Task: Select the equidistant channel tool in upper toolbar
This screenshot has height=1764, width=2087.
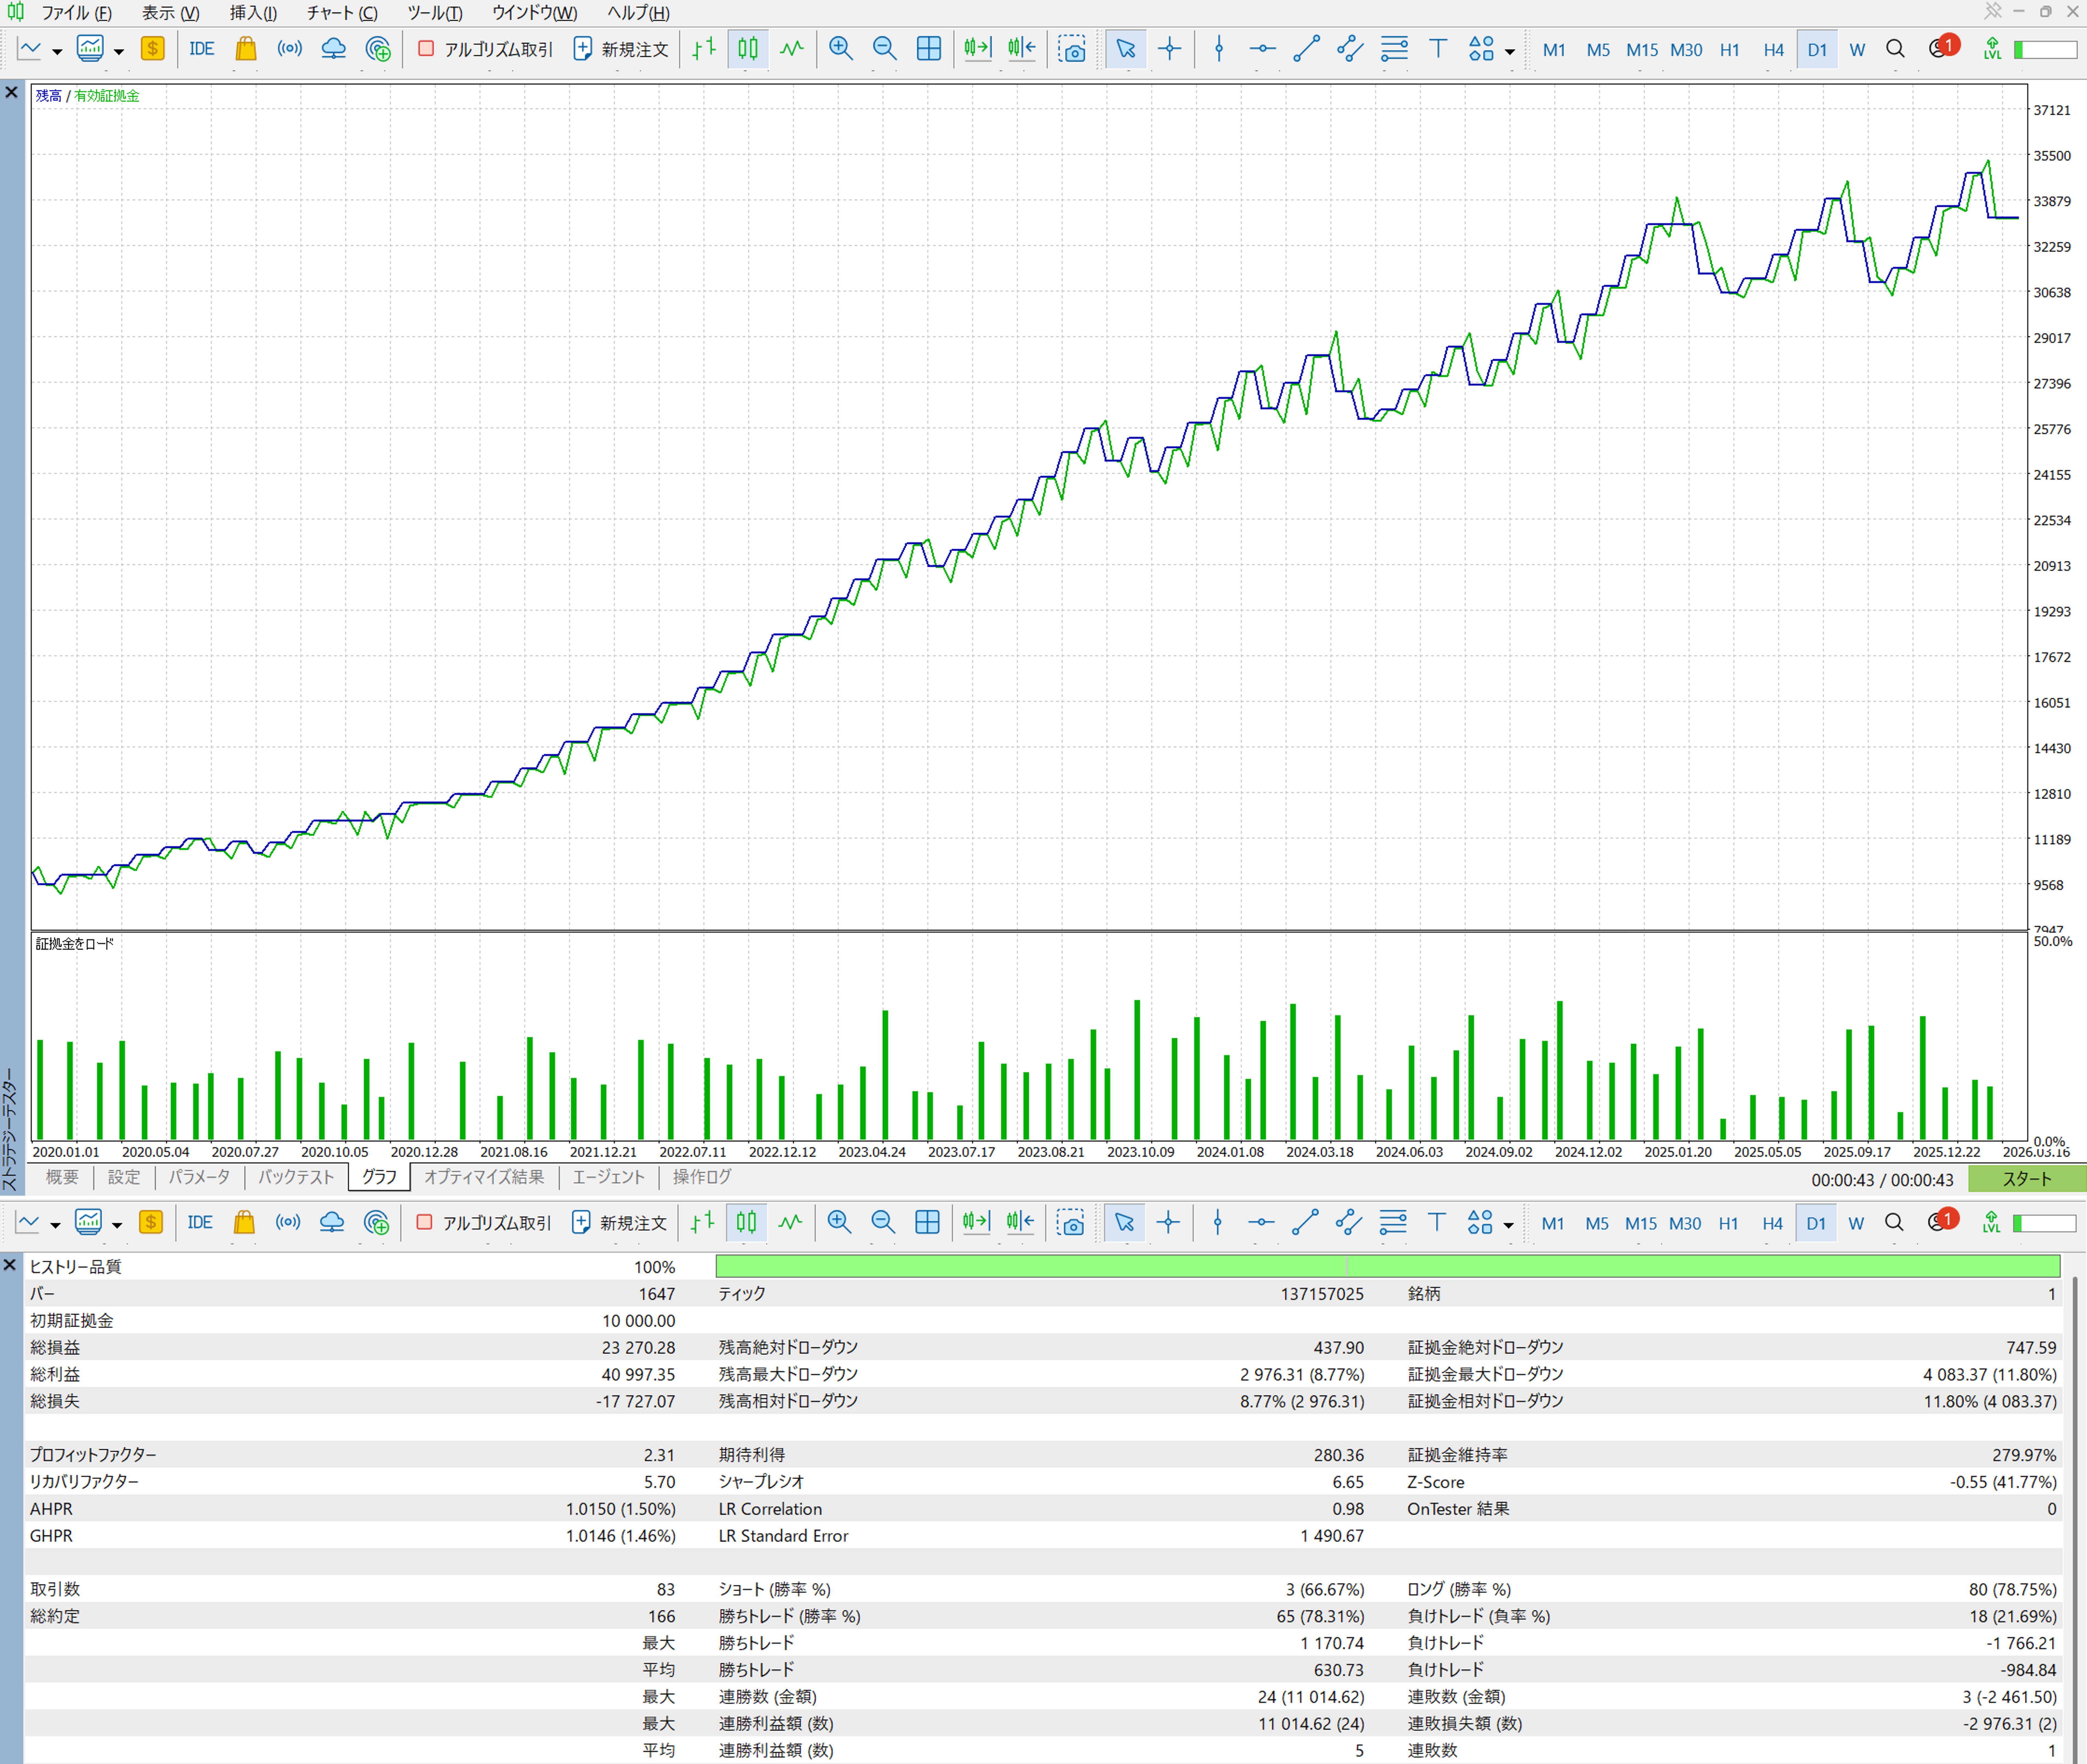Action: pyautogui.click(x=1350, y=49)
